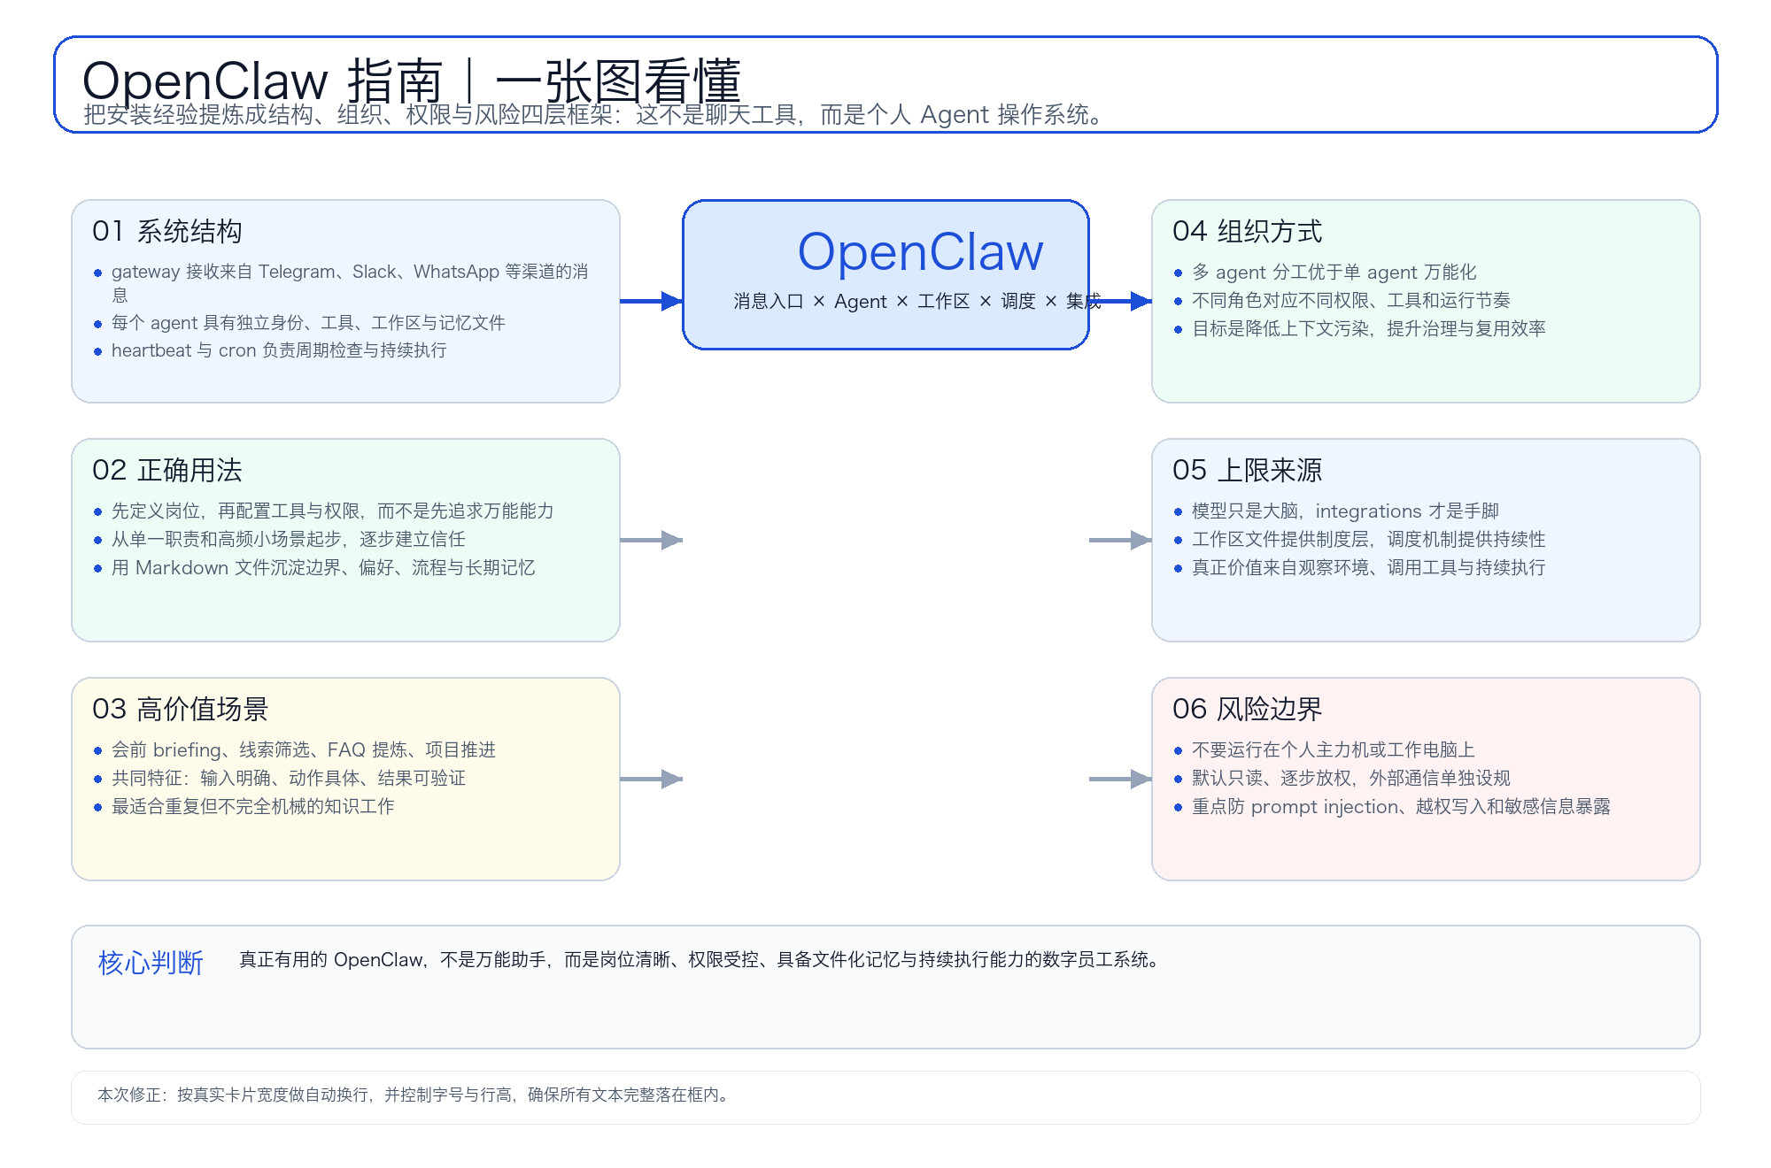1771x1168 pixels.
Task: Click the "01 系统结构" card heading
Action: 167,231
